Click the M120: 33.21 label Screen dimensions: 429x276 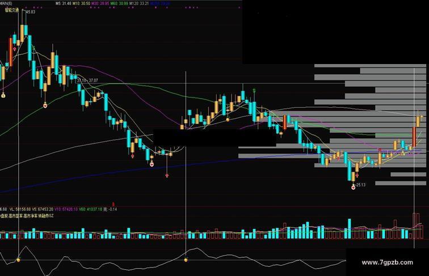pos(139,3)
